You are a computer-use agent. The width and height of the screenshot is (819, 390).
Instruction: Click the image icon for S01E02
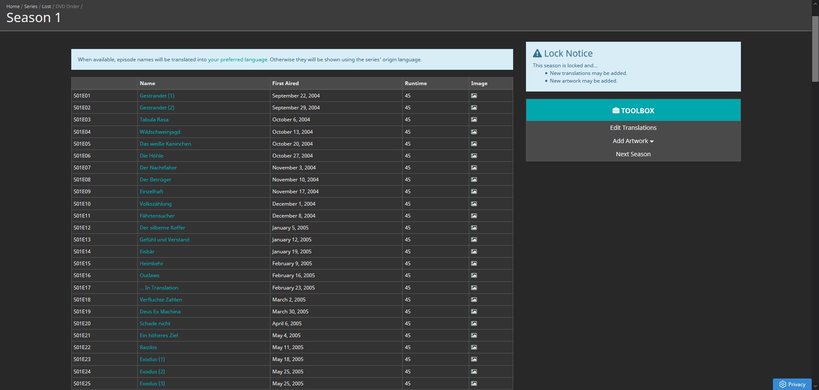tap(474, 108)
